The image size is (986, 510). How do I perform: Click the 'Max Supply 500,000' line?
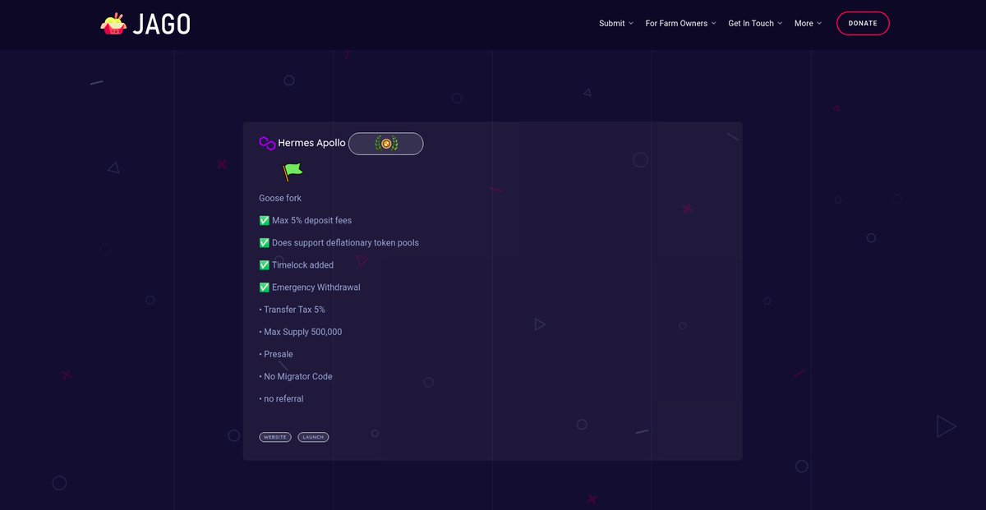coord(301,332)
